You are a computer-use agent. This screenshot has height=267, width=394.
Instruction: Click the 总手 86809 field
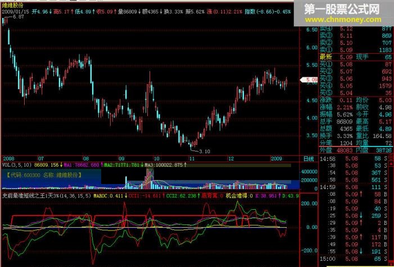point(336,122)
